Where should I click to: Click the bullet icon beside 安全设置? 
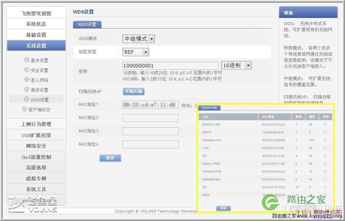[x=26, y=70]
